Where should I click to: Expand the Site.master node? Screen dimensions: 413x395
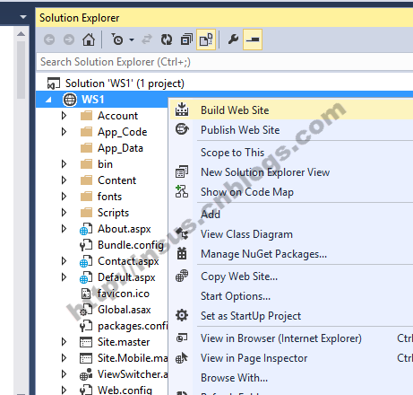pos(64,342)
